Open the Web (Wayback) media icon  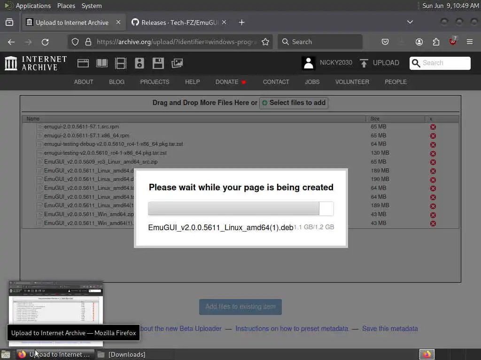(x=83, y=63)
